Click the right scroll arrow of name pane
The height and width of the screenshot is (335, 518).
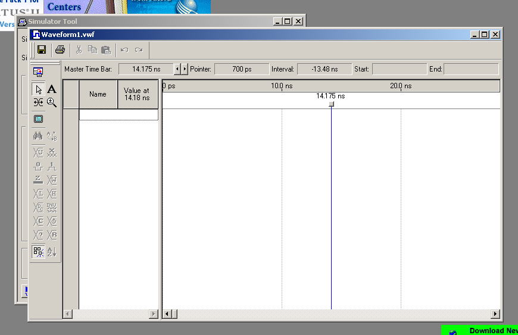pos(153,314)
